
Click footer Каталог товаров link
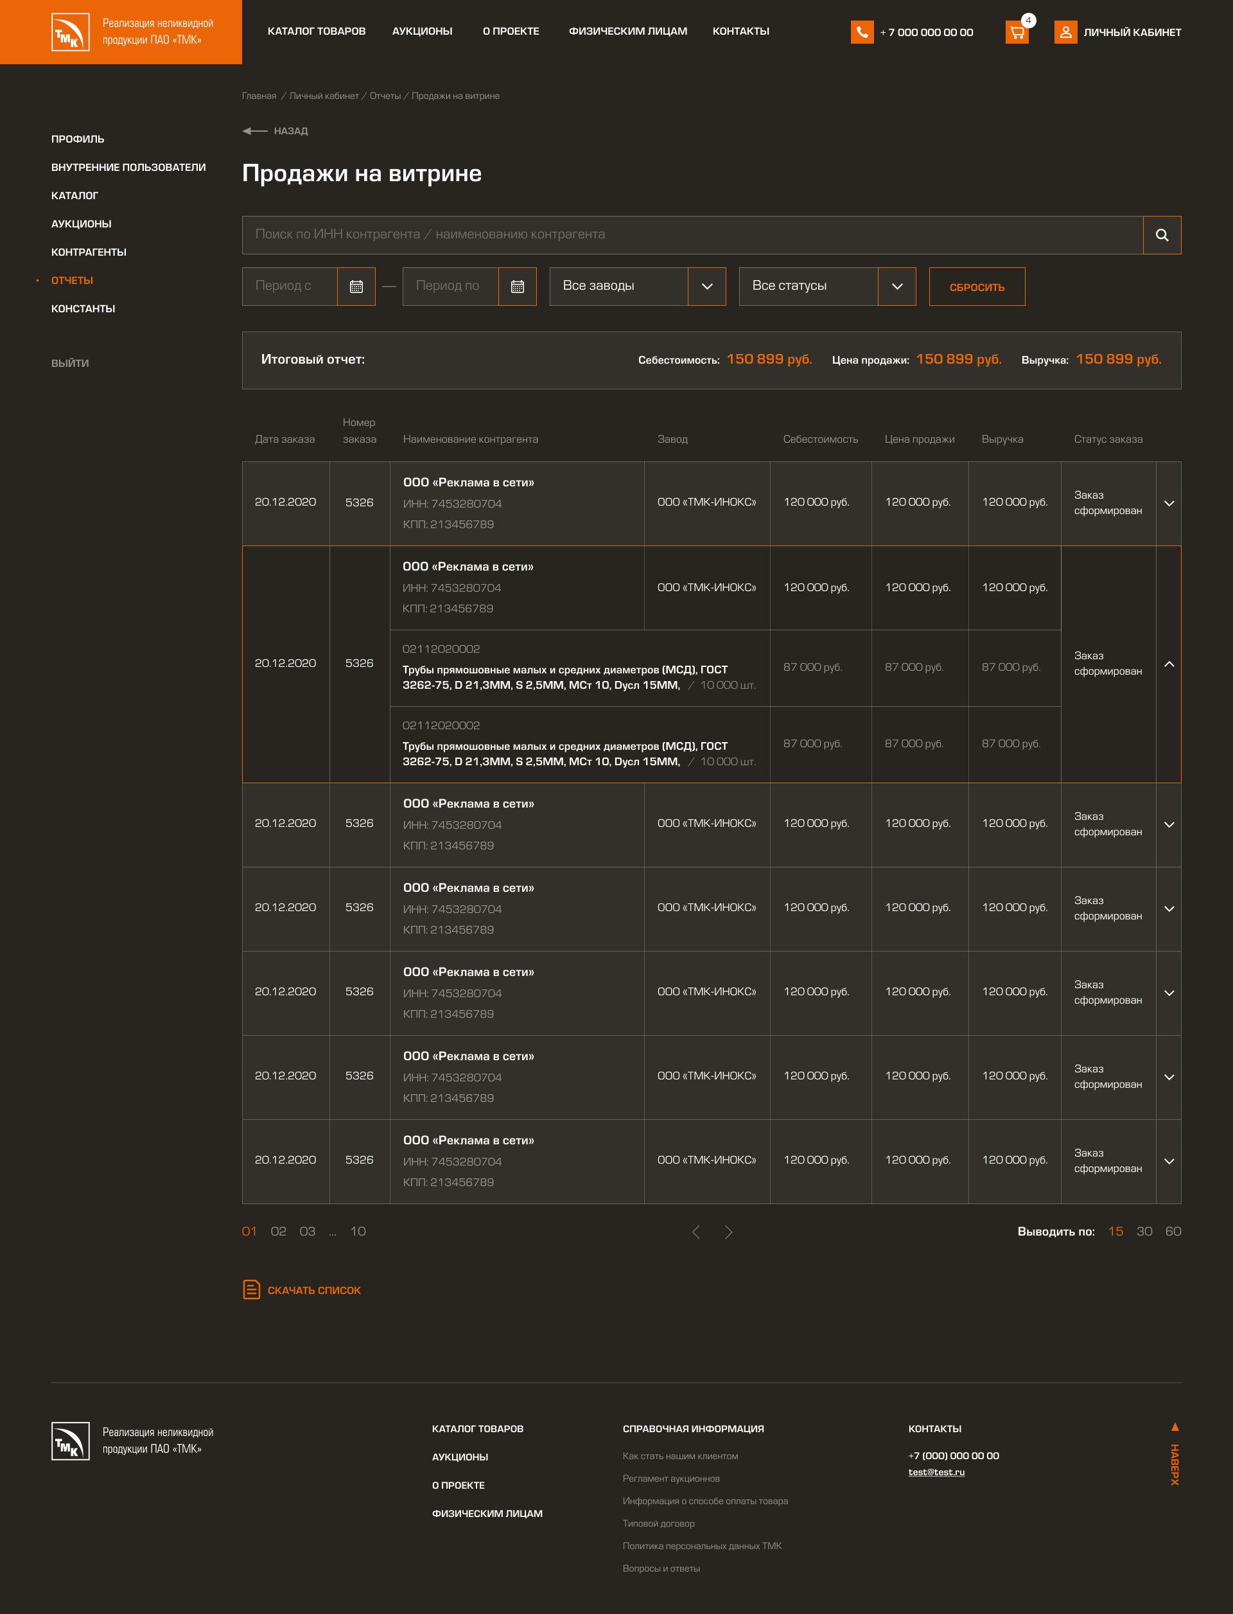478,1429
